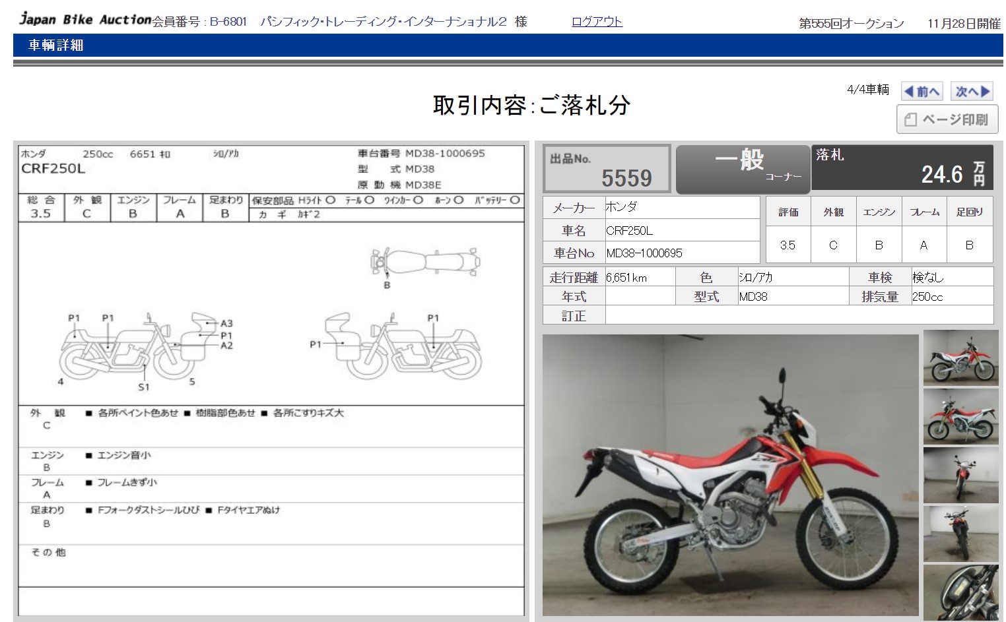Click the empty 訂正 correction field
The height and width of the screenshot is (622, 1006).
799,316
